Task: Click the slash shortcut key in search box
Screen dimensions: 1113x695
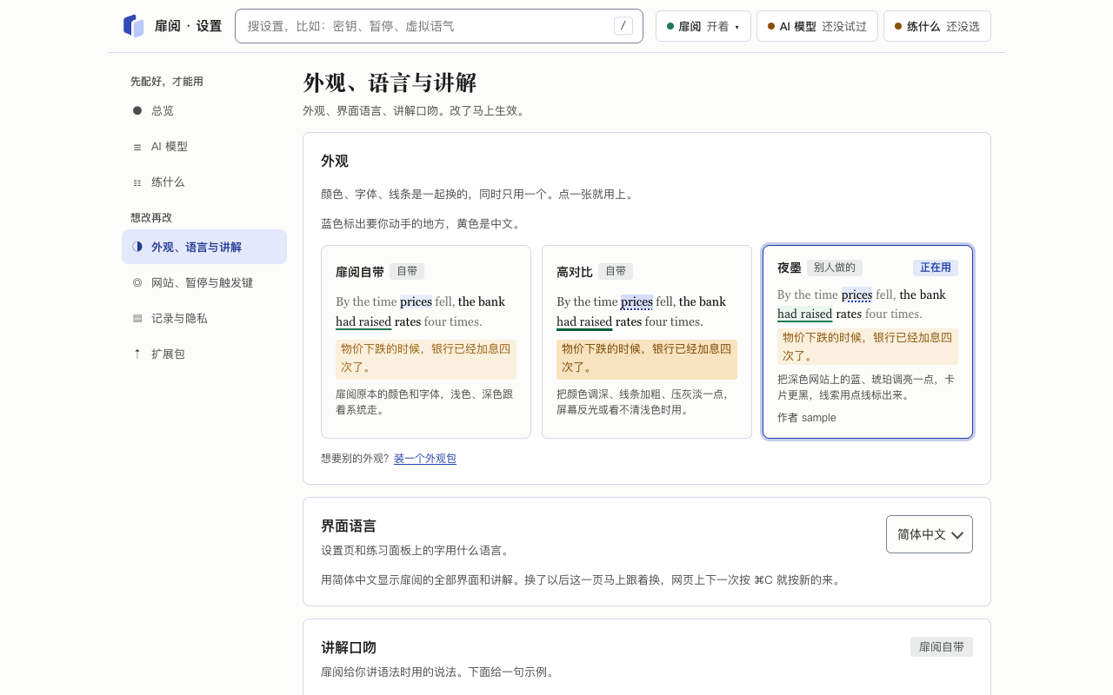Action: click(x=623, y=26)
